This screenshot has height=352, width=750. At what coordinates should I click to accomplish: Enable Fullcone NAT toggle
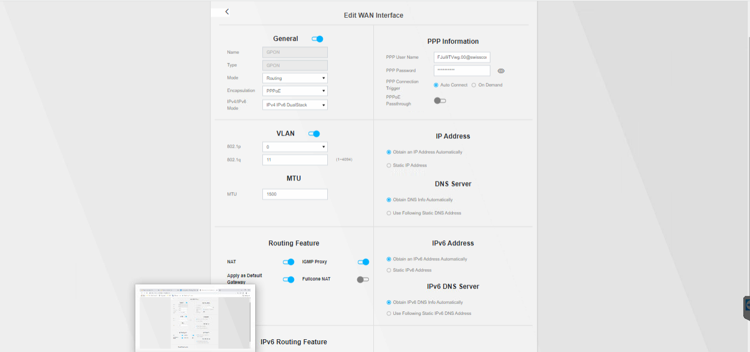tap(363, 279)
